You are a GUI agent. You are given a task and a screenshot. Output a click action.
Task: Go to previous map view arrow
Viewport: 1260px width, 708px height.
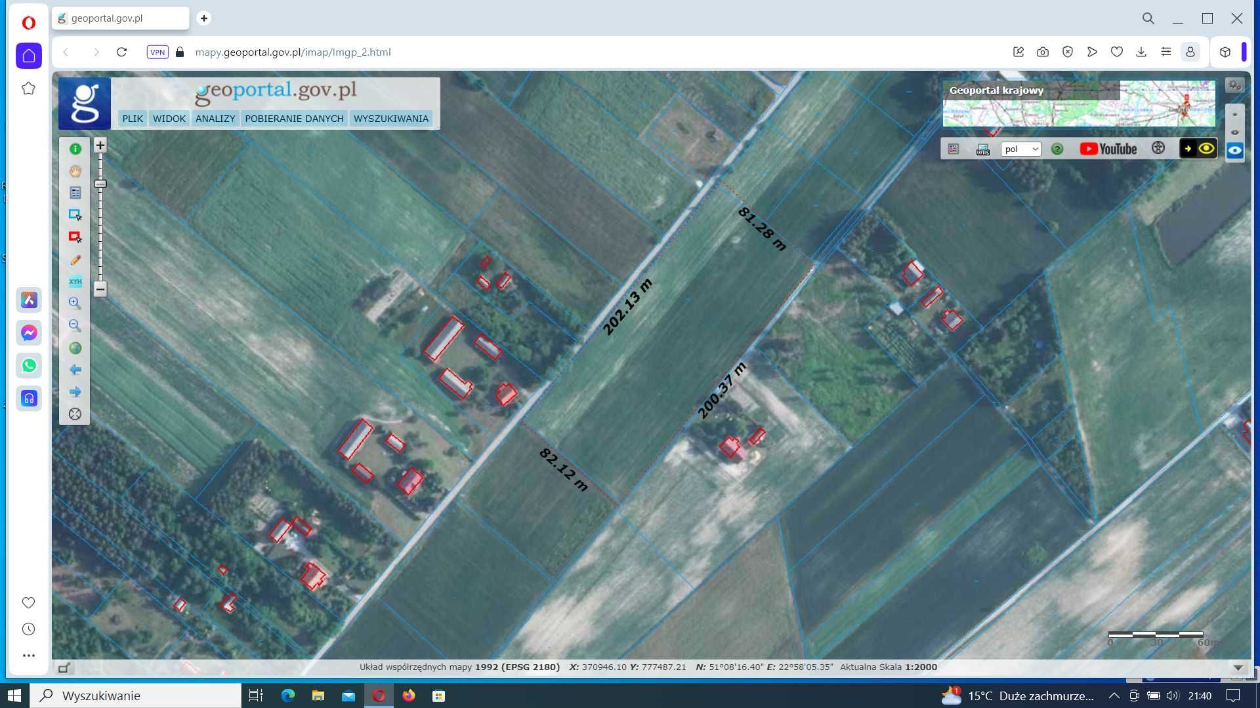click(x=75, y=370)
